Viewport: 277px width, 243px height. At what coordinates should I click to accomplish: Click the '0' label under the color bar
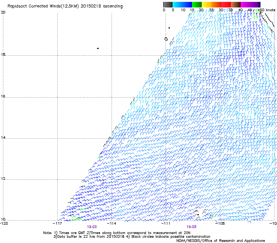tap(164, 10)
